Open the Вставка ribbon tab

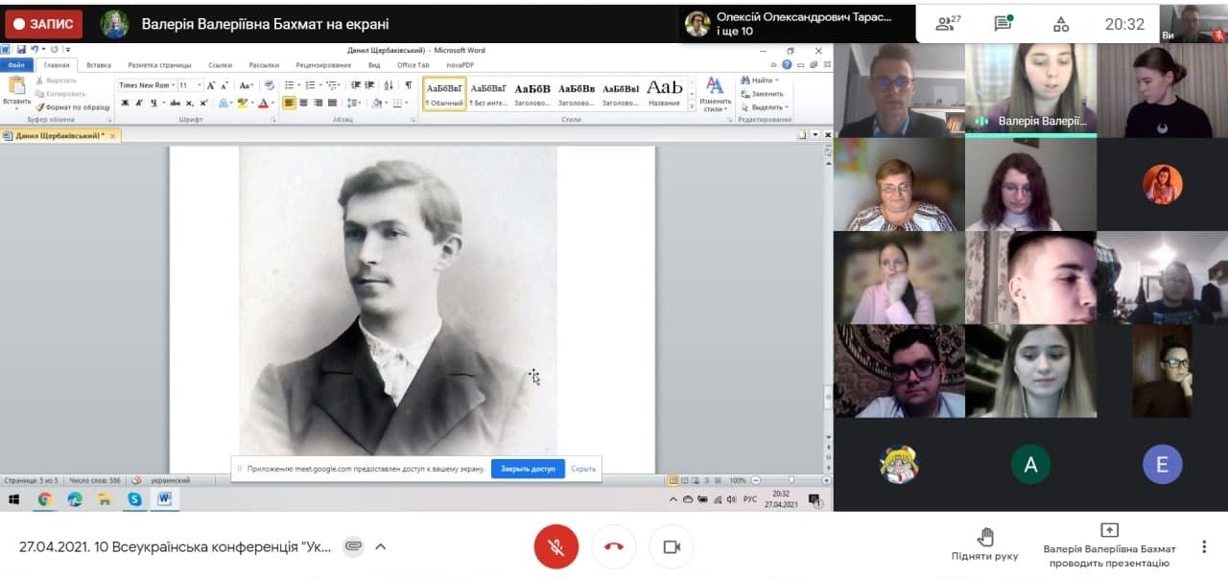click(99, 65)
